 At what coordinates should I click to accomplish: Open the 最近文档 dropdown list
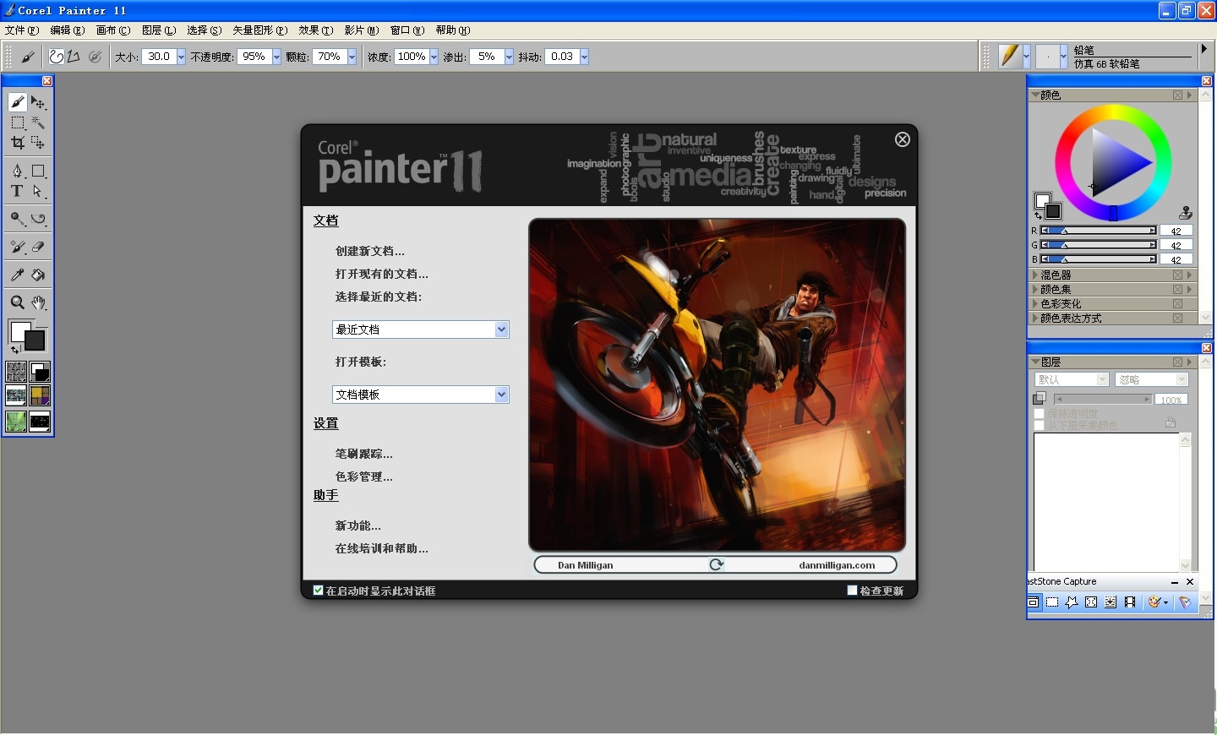[501, 329]
